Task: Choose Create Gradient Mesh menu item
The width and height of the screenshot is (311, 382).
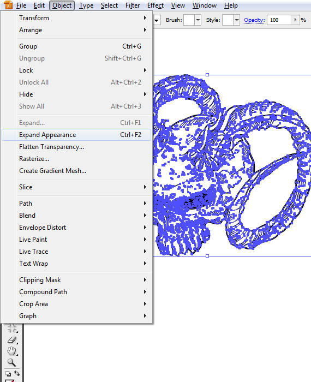Action: [76, 170]
